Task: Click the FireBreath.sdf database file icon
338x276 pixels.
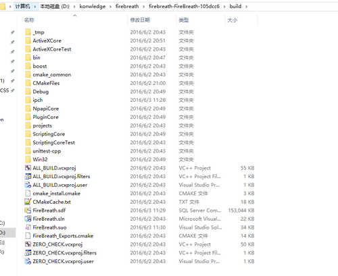Action: point(28,211)
